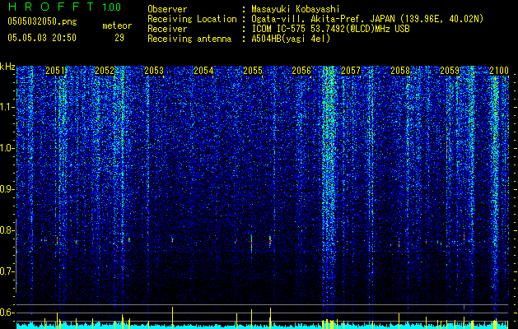Click the HROFFT program title
The height and width of the screenshot is (329, 518).
coord(51,7)
